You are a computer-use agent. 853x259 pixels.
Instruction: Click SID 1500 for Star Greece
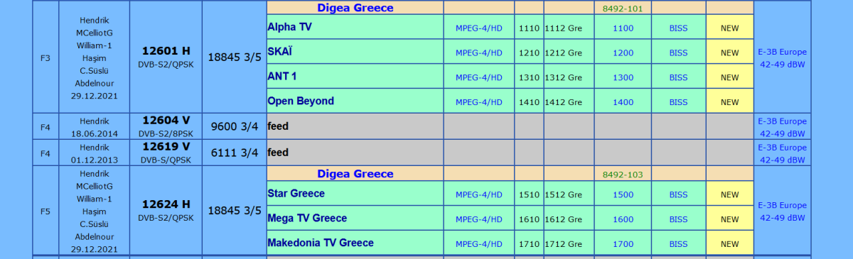[x=623, y=194]
